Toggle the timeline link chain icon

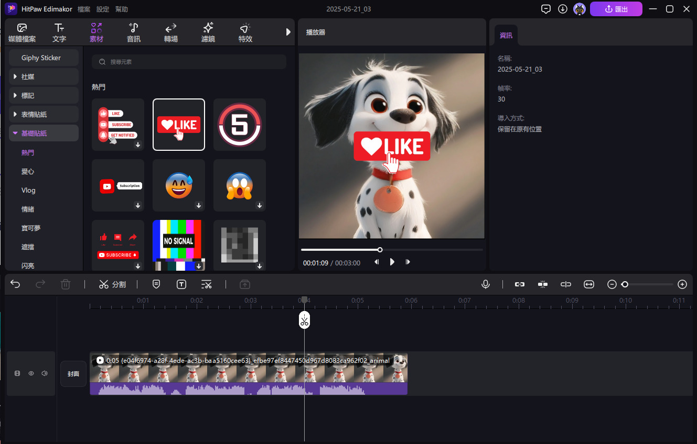pyautogui.click(x=520, y=284)
